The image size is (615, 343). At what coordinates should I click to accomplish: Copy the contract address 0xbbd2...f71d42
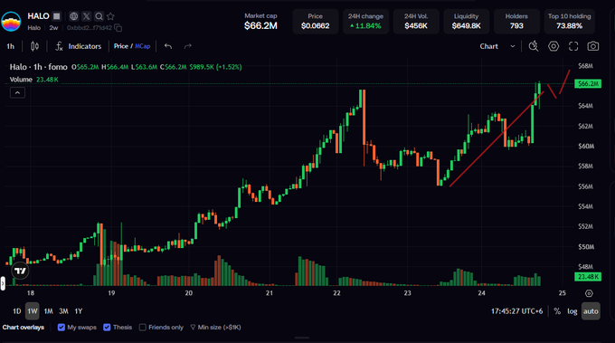point(118,28)
